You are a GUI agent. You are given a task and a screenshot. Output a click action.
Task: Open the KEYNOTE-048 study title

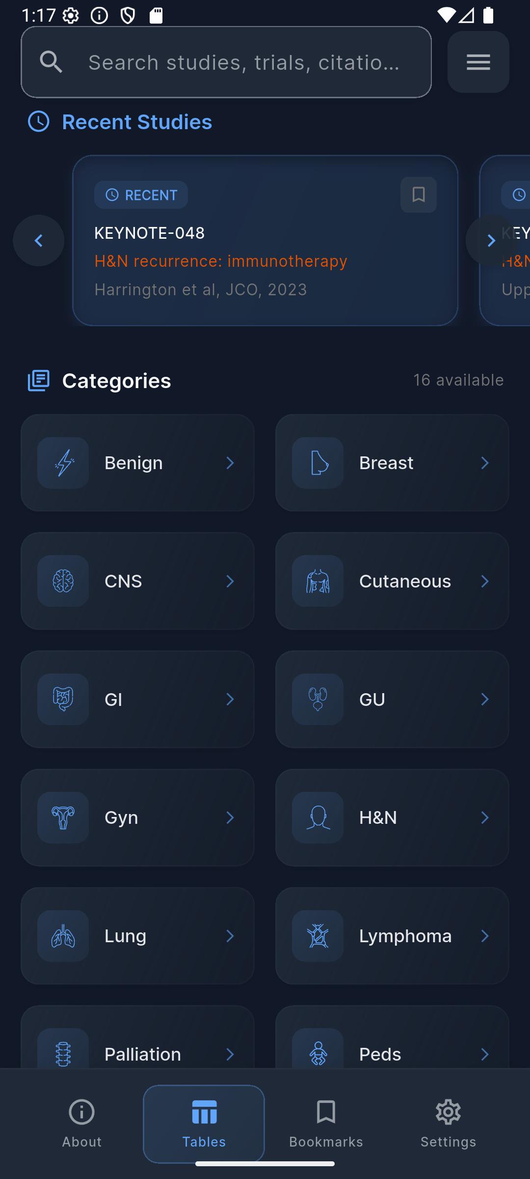[149, 233]
